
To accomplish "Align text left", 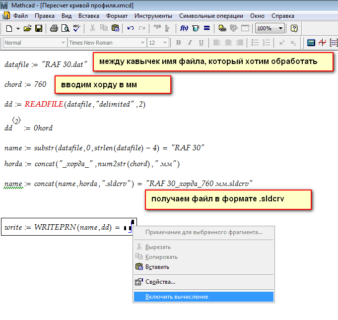I will point(216,43).
